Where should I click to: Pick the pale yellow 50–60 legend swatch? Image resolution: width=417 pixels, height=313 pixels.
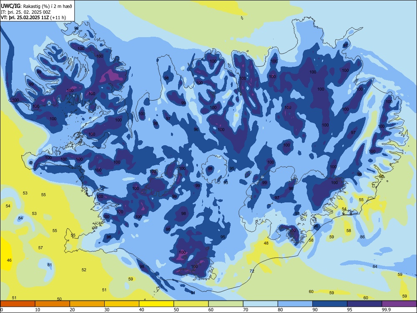(x=191, y=304)
